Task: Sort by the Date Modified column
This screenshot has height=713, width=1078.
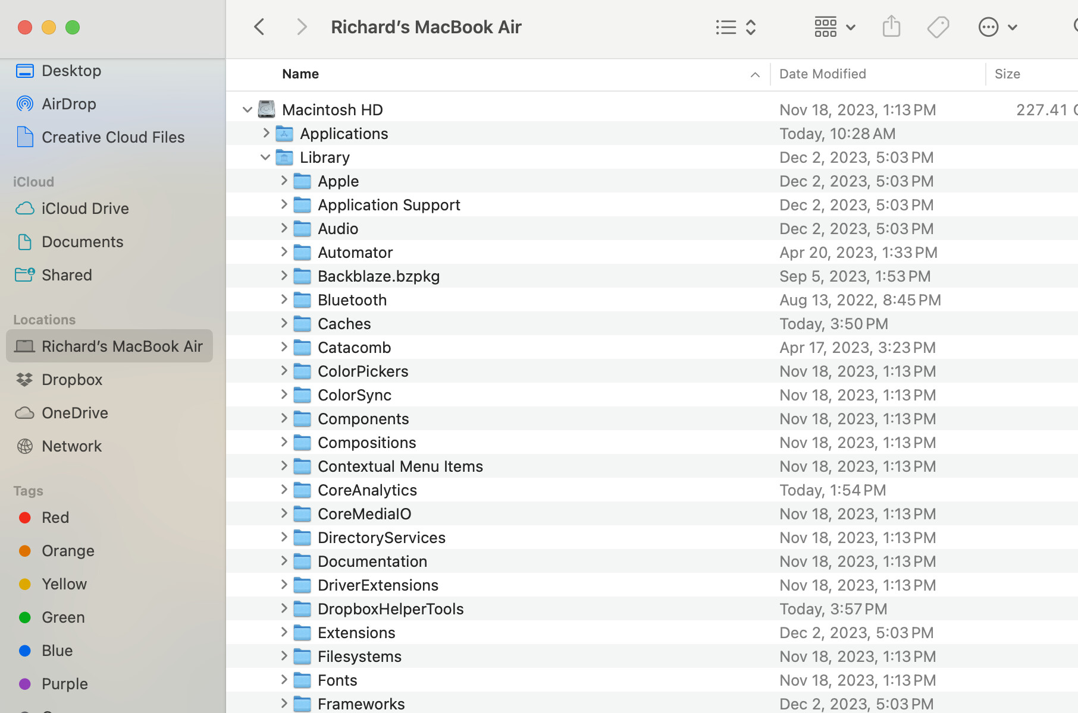Action: [x=822, y=74]
